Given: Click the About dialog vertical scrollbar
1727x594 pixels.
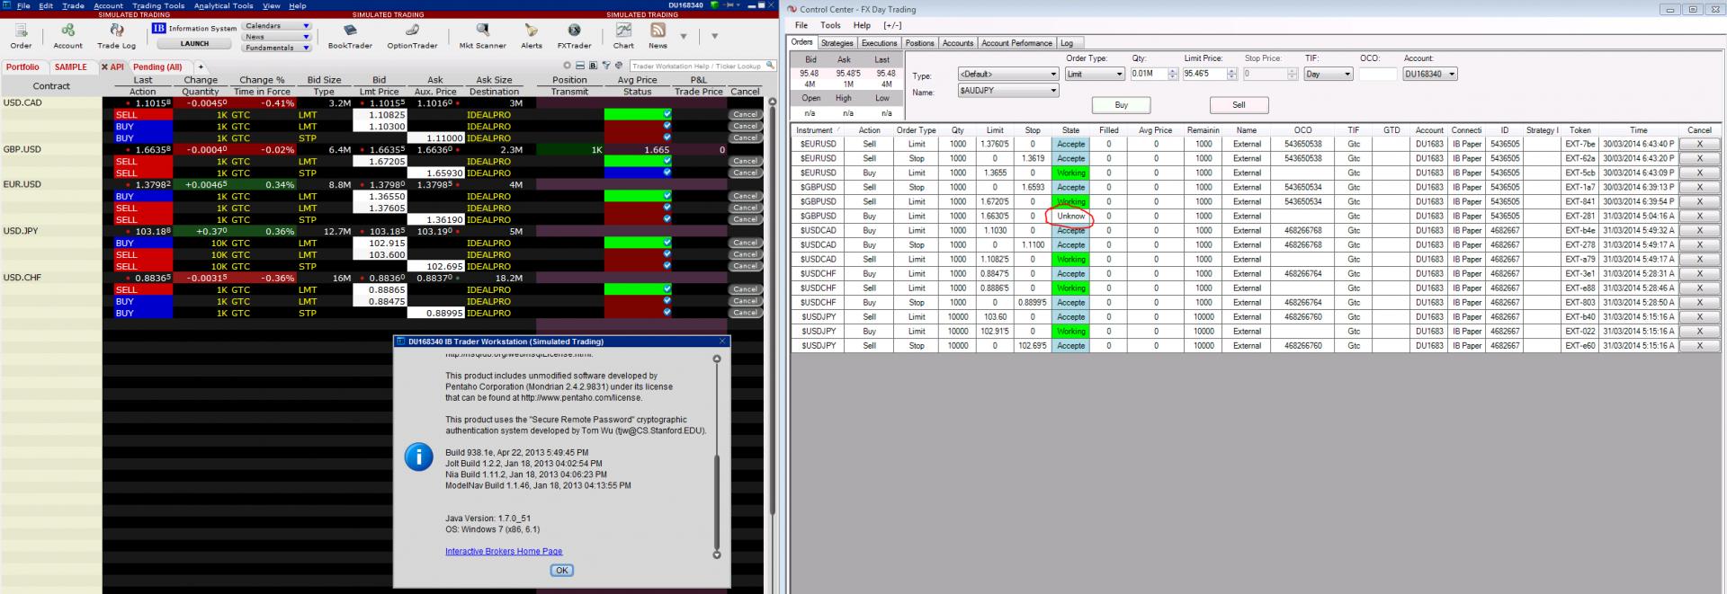Looking at the screenshot, I should pyautogui.click(x=717, y=457).
